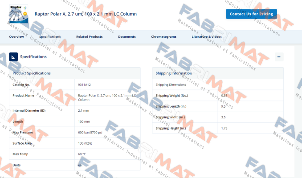Viewport: 302px width, 178px height.
Task: Switch to the Specifications tab
Action: (x=50, y=37)
